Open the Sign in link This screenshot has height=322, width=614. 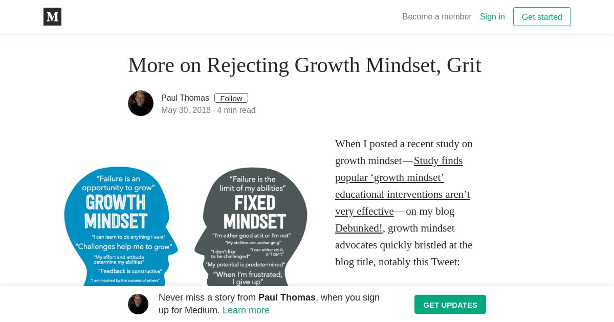[x=492, y=16]
